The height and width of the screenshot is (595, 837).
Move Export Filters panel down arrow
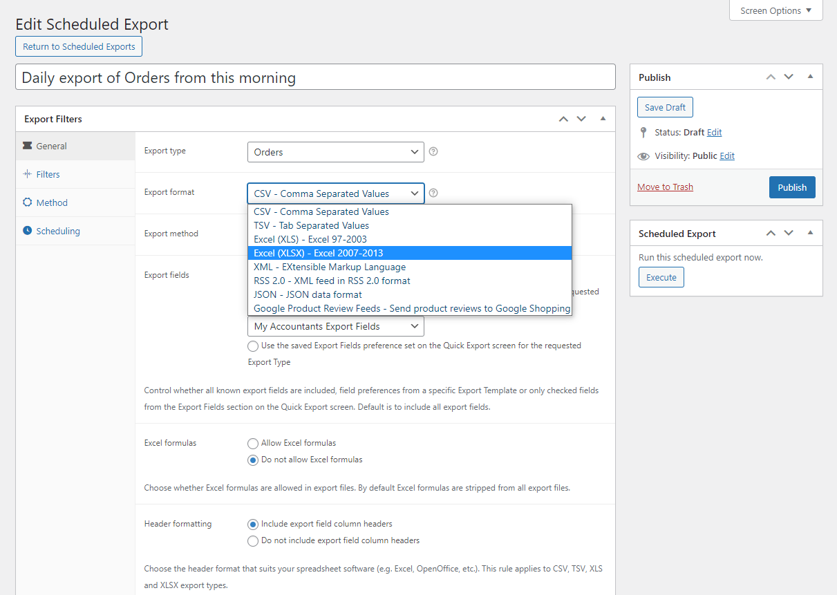tap(581, 119)
